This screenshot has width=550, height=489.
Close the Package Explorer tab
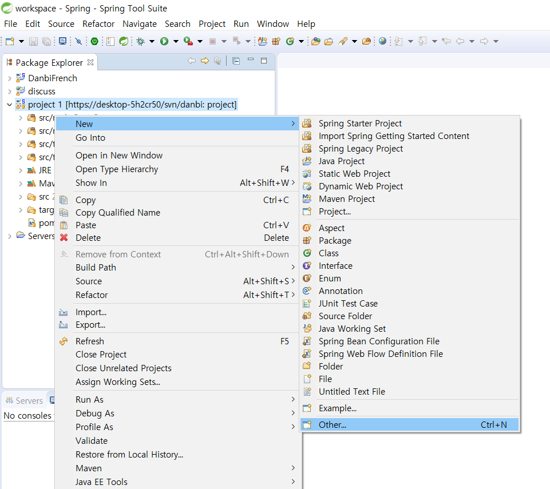pyautogui.click(x=90, y=62)
